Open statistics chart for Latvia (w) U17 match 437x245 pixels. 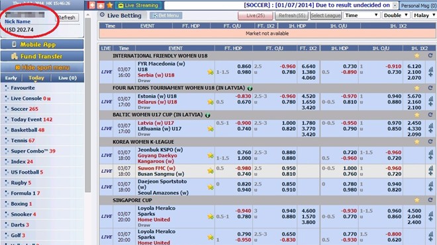point(431,125)
